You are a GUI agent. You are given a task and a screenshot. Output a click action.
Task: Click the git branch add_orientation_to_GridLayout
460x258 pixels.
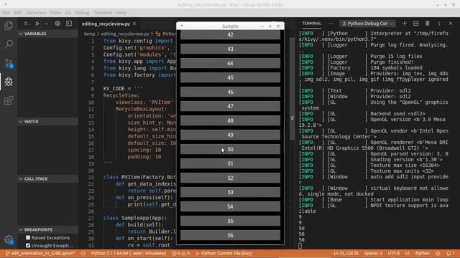40,253
